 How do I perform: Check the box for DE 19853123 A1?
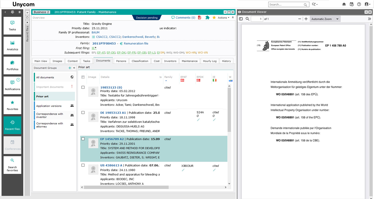point(83,113)
